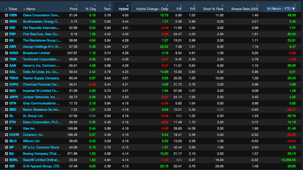The image size is (303, 170).
Task: Expand the AER row plus icon
Action: [x=6, y=47]
